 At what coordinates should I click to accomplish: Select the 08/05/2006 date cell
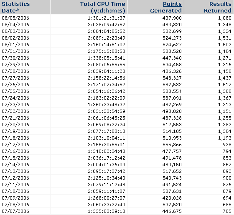(x=15, y=18)
